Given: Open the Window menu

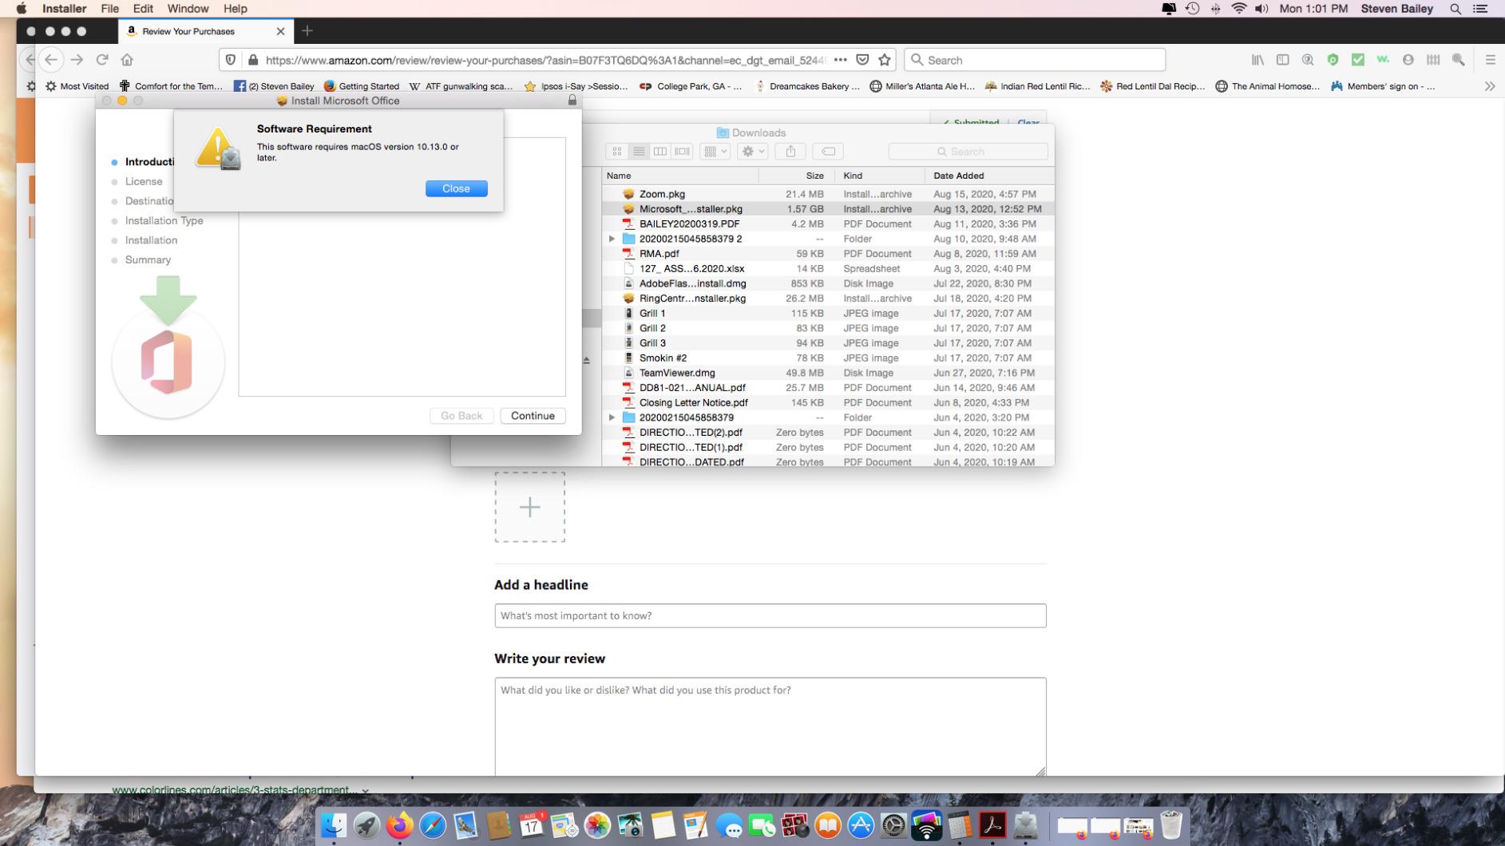Looking at the screenshot, I should (188, 9).
